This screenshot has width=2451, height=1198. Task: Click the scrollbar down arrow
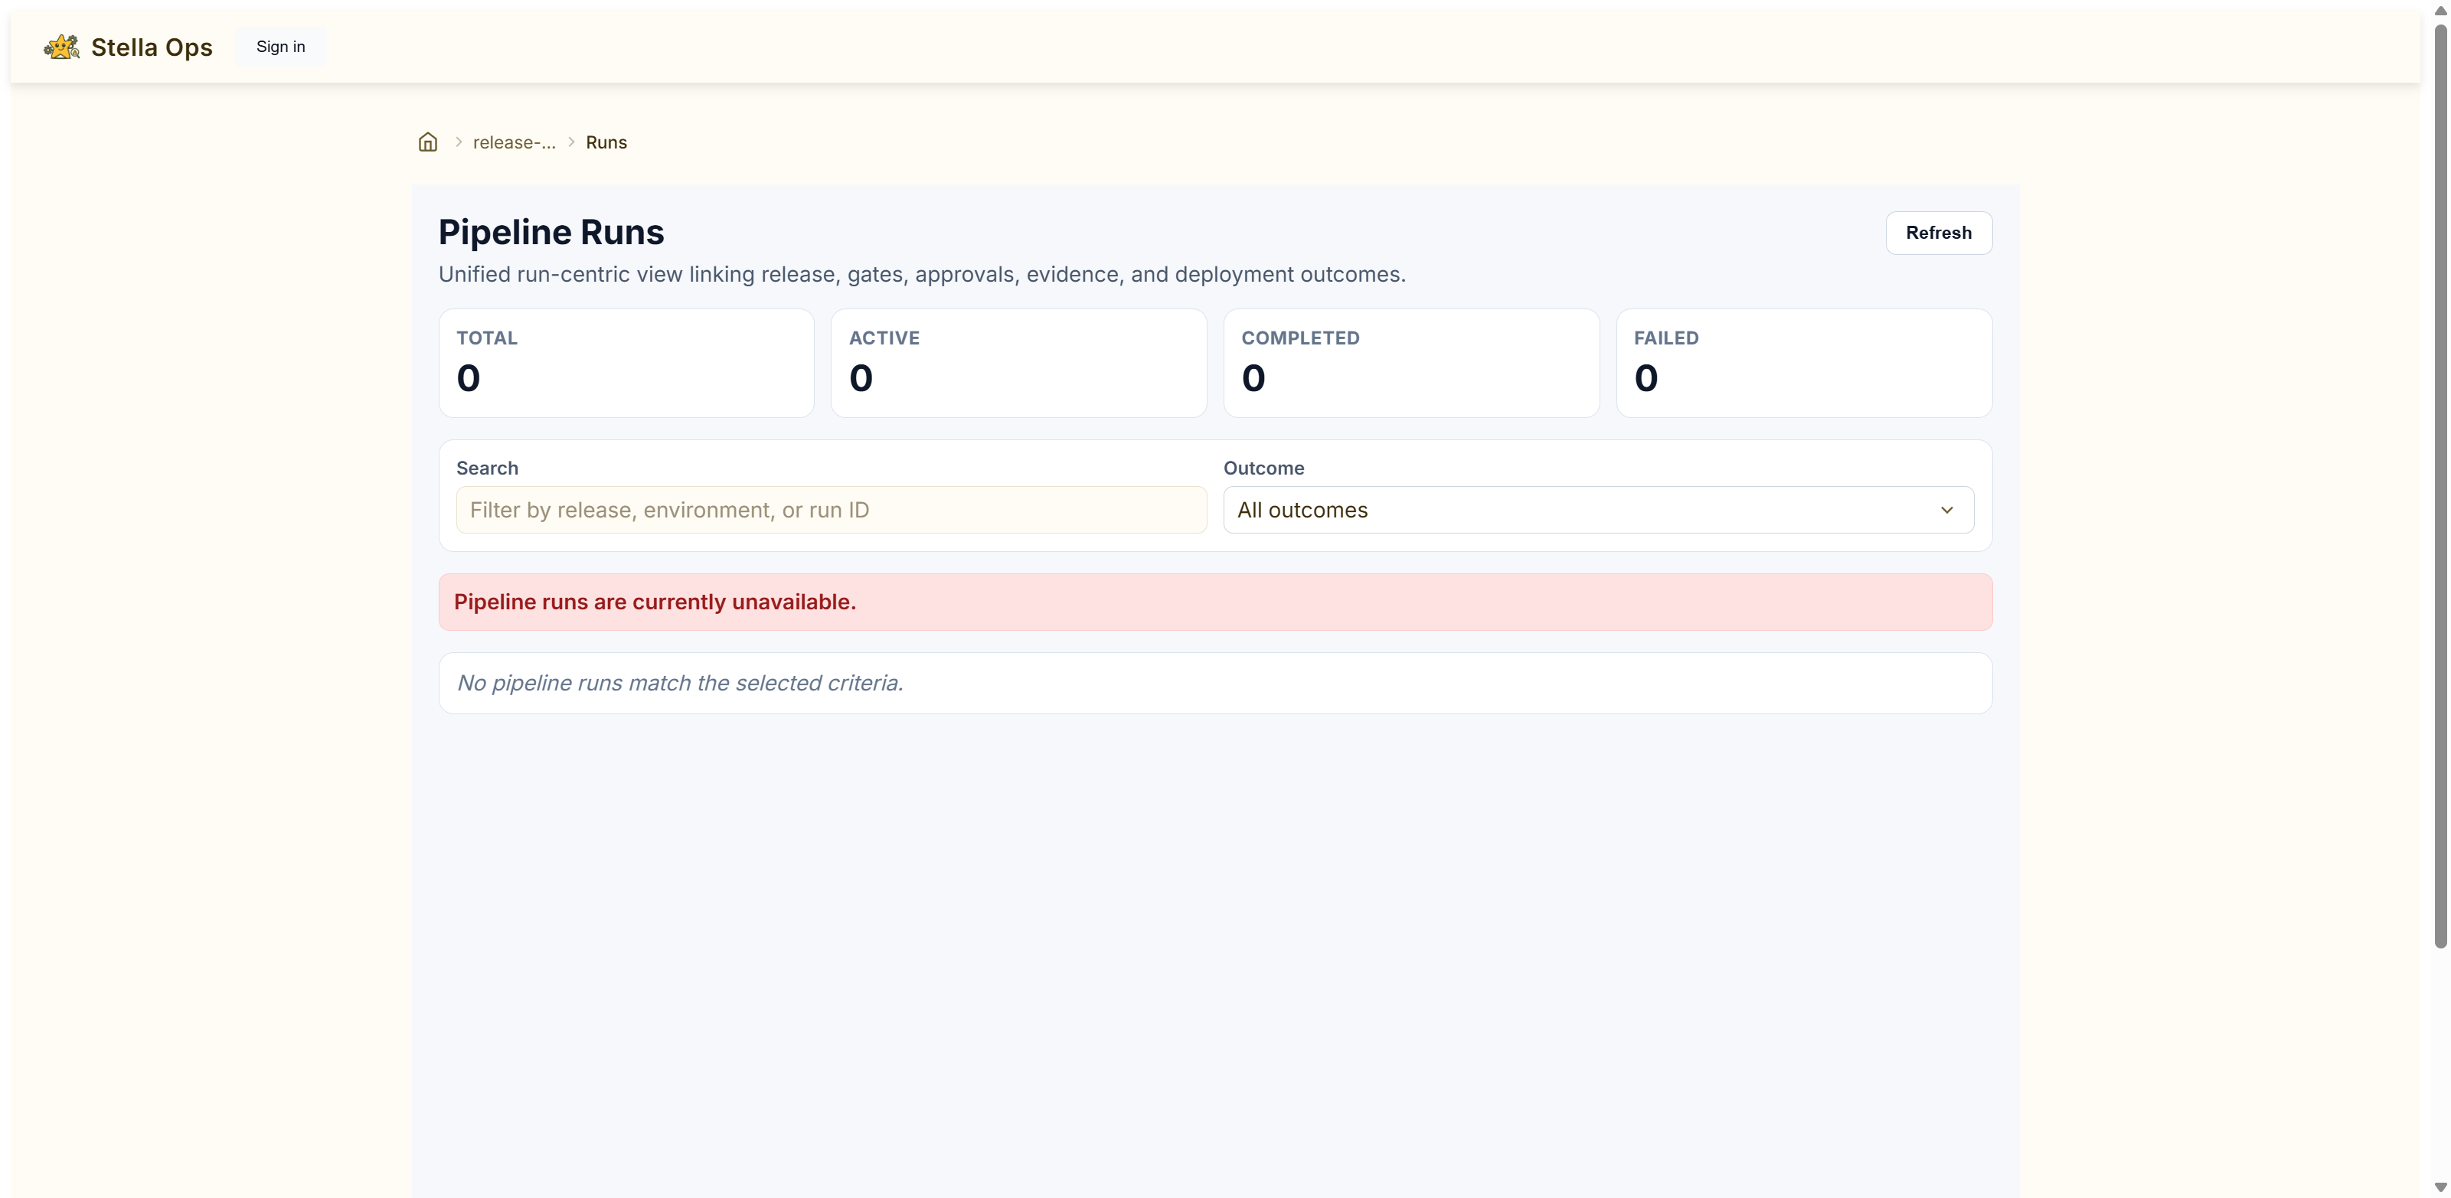coord(2440,1187)
